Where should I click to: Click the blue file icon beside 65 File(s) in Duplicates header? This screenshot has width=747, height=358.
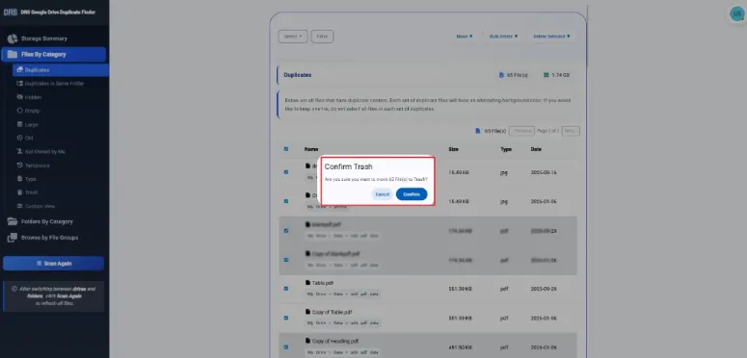pyautogui.click(x=501, y=75)
